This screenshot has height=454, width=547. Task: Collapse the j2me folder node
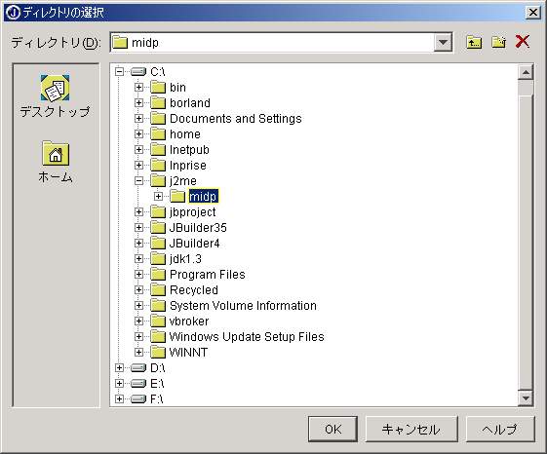click(x=138, y=181)
